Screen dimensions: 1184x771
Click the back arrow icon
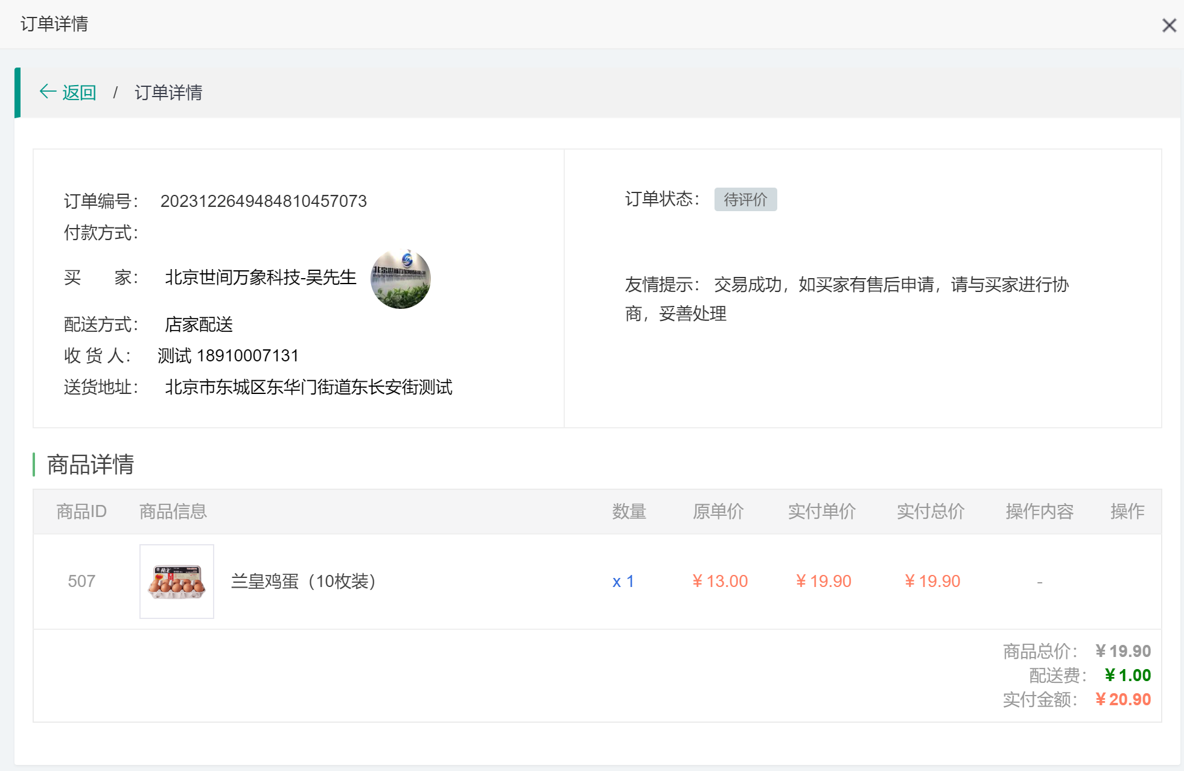click(x=47, y=92)
